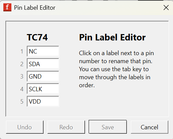The height and width of the screenshot is (139, 173).
Task: Click pin number 5 beside VDD
Action: [x=22, y=102]
